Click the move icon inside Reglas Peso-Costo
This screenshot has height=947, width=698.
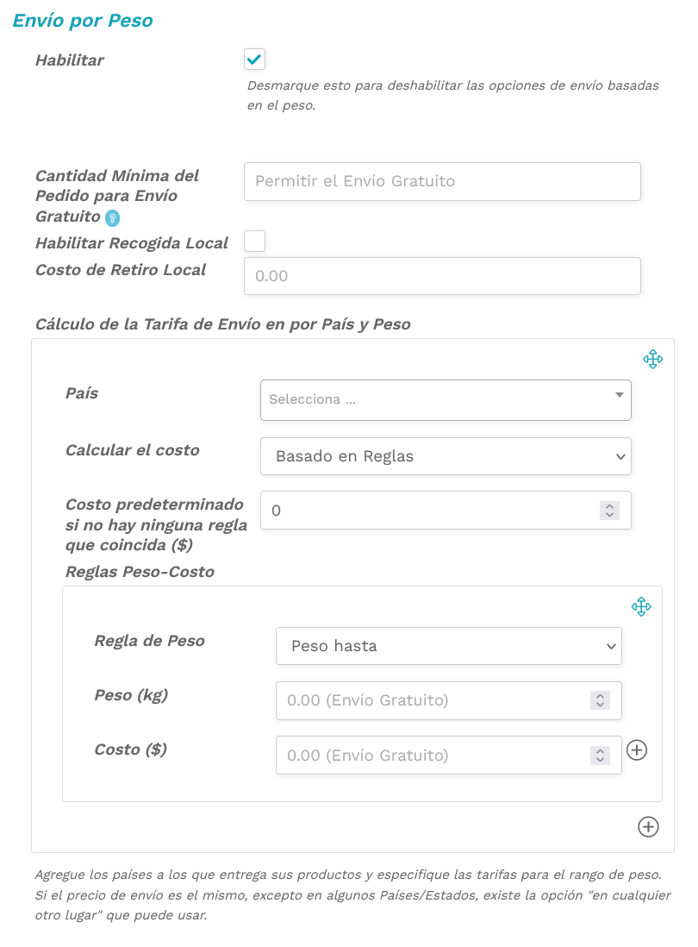coord(642,607)
